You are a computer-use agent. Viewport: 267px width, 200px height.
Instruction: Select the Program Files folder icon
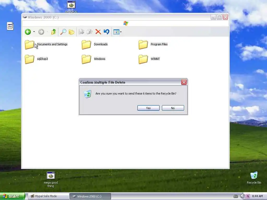(143, 45)
